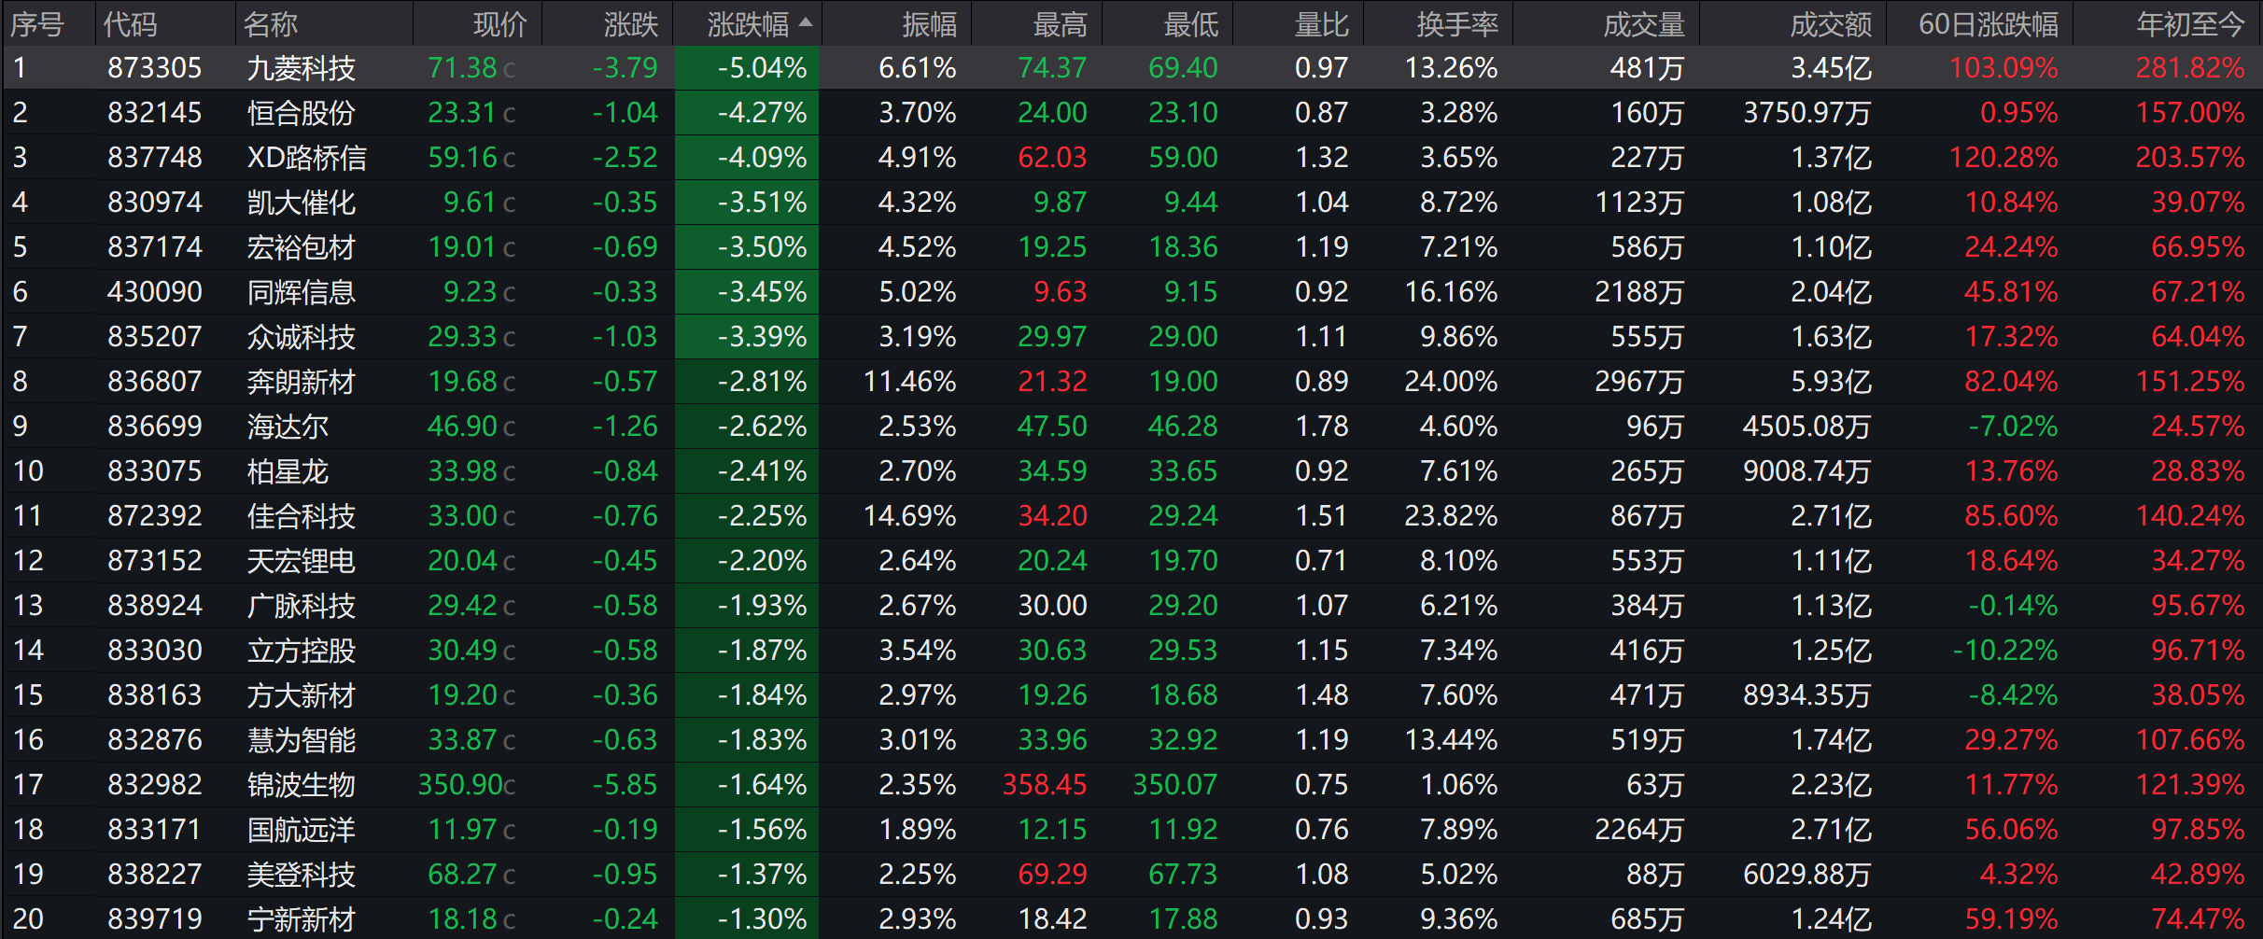The image size is (2263, 939).
Task: Sort by the 振幅 column header
Action: 930,24
